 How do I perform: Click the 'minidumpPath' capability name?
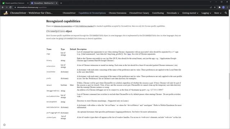(52, 102)
